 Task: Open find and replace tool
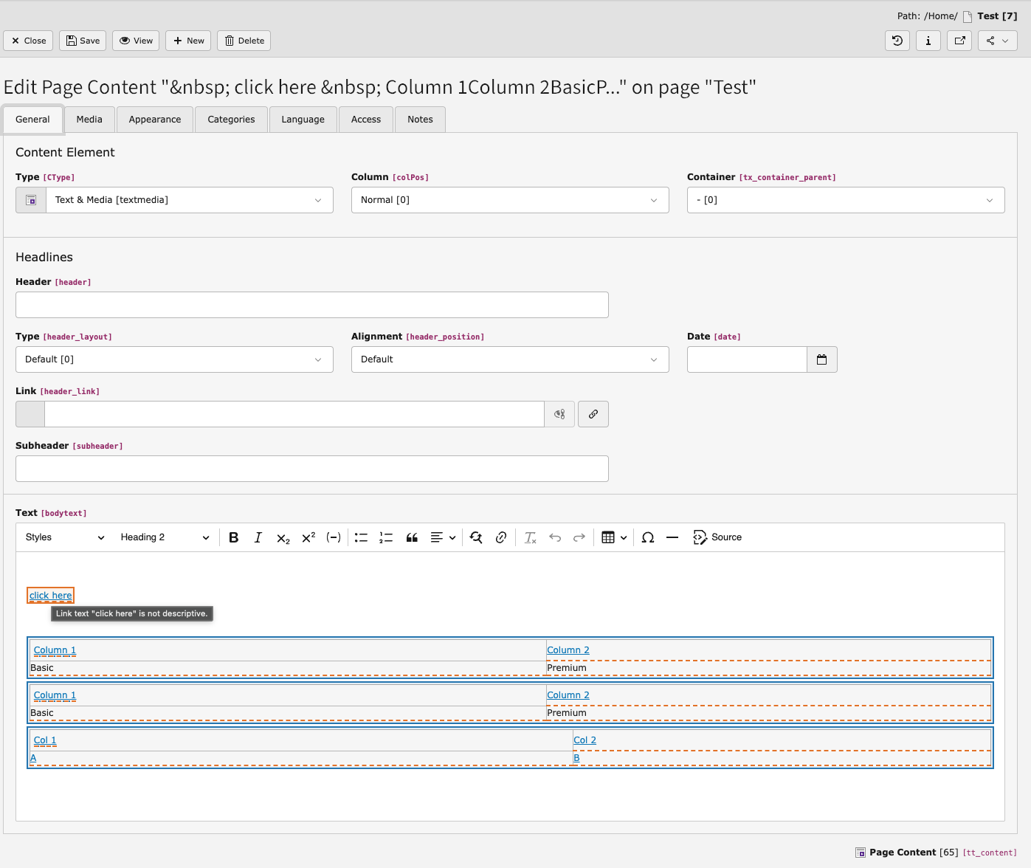pos(476,537)
